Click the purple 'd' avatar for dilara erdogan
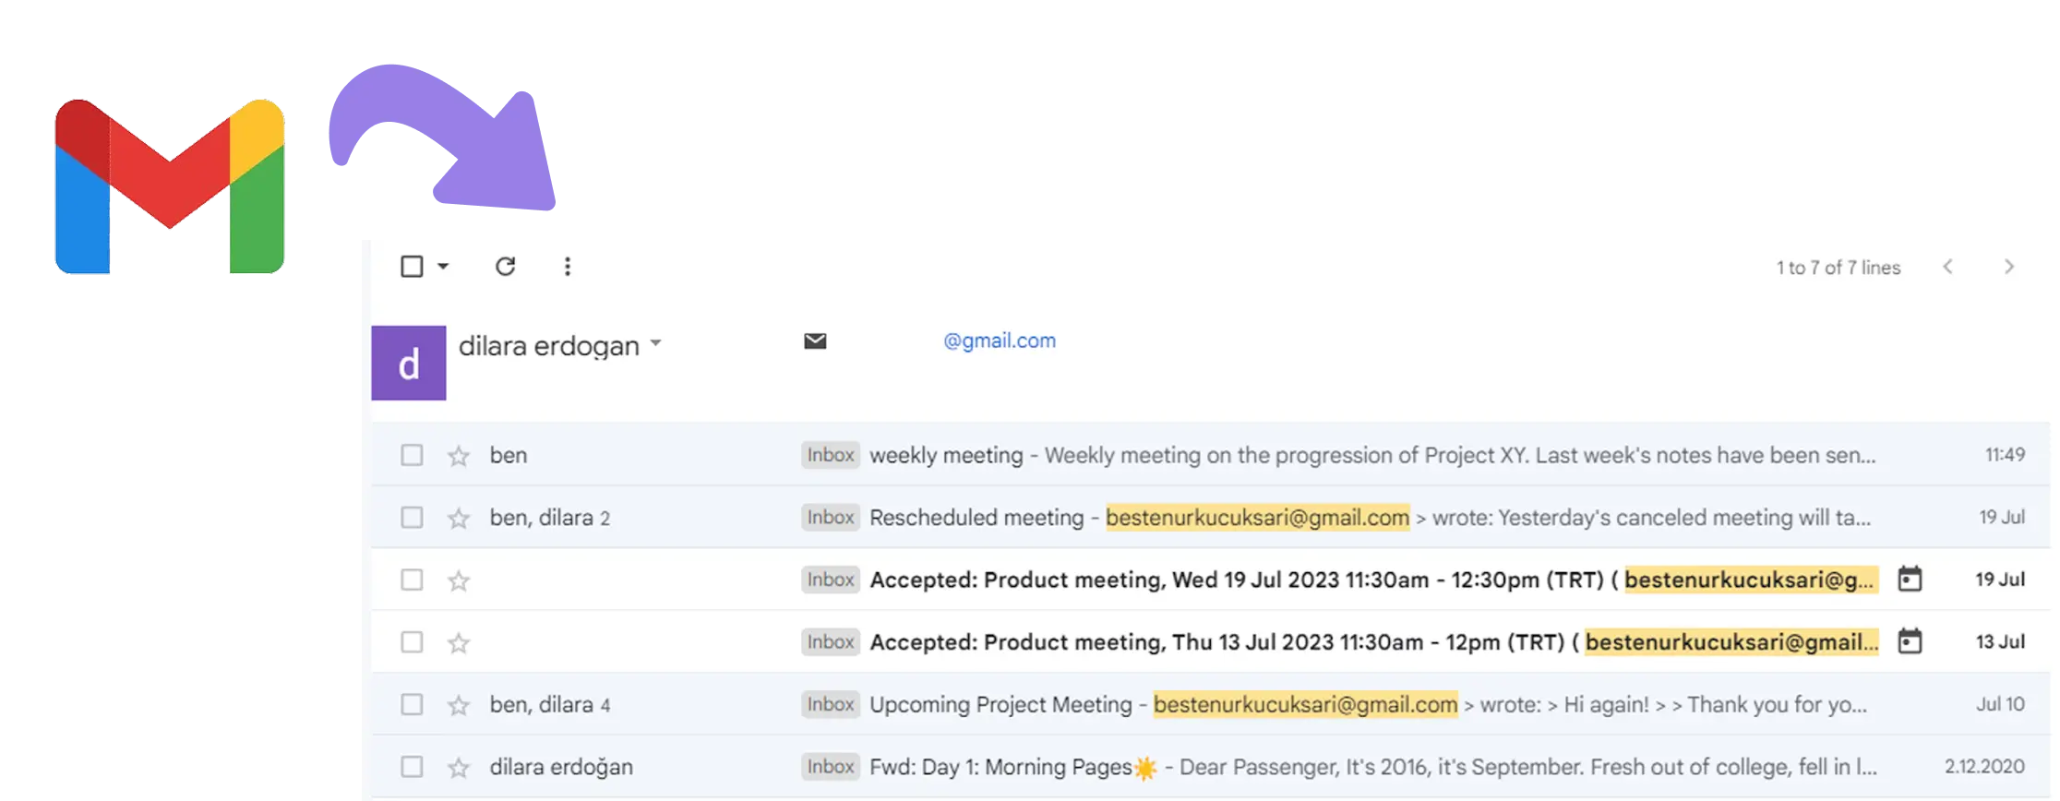2060x801 pixels. [409, 363]
